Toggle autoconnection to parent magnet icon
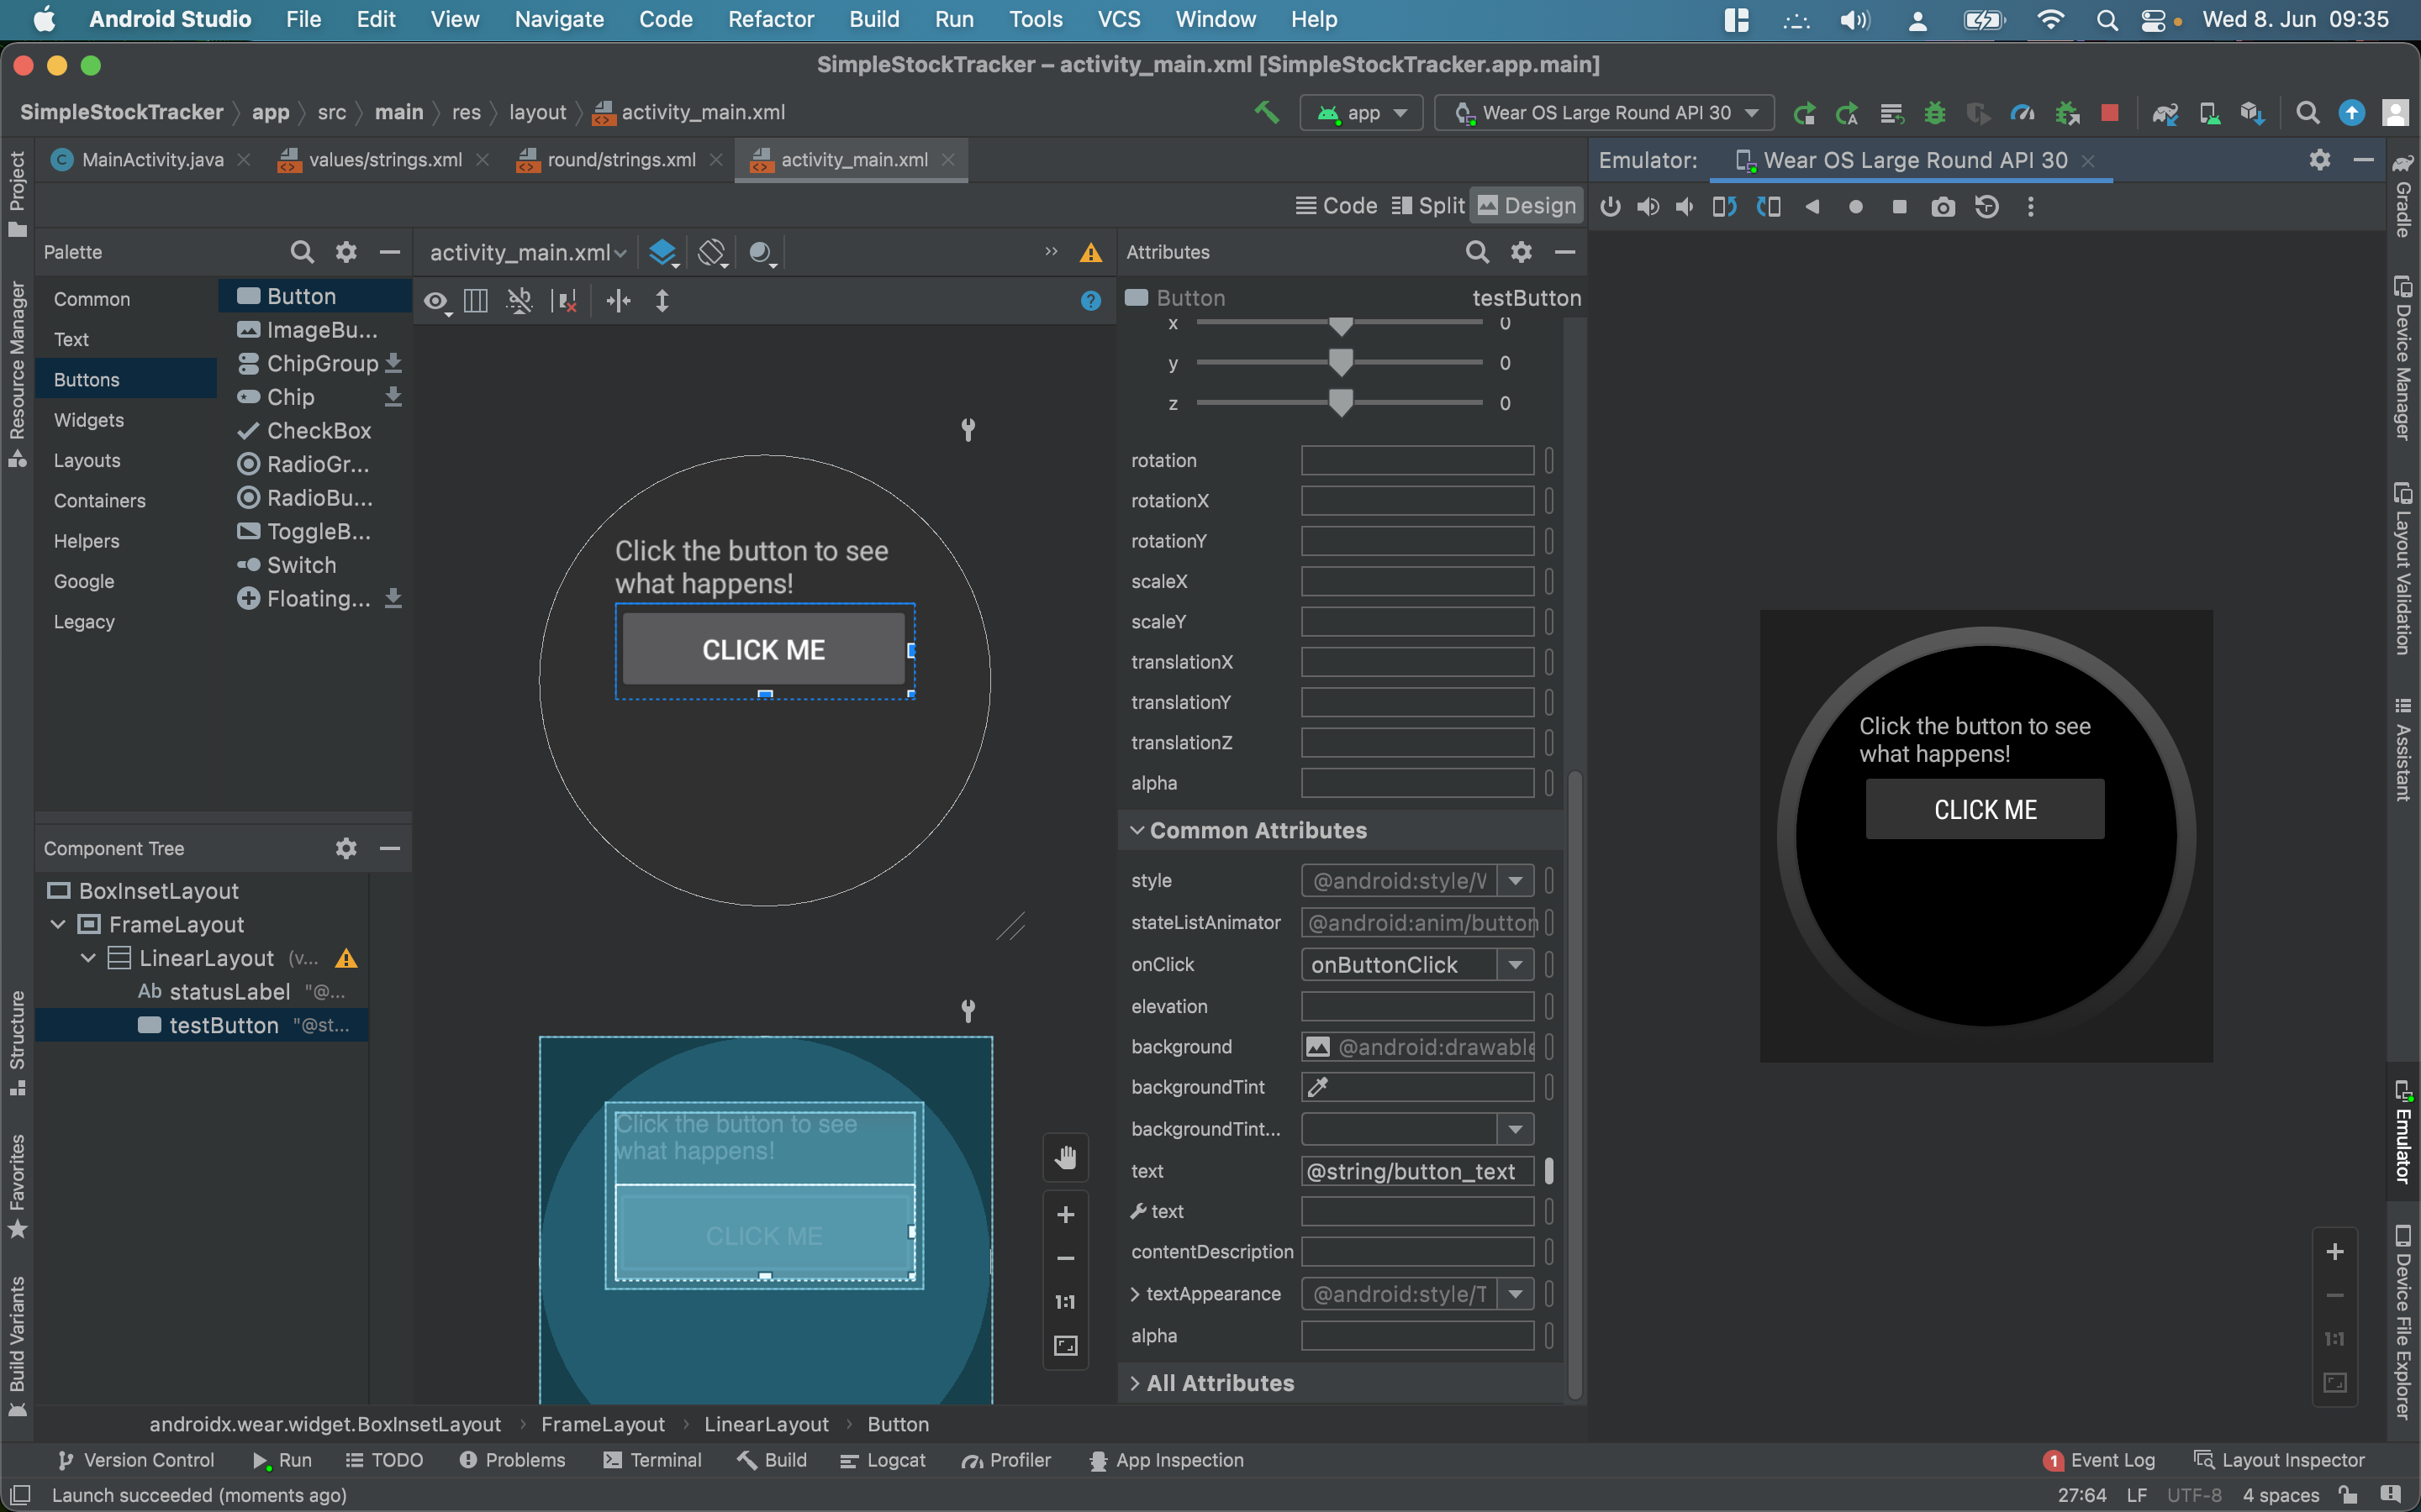Image resolution: width=2421 pixels, height=1512 pixels. click(520, 301)
